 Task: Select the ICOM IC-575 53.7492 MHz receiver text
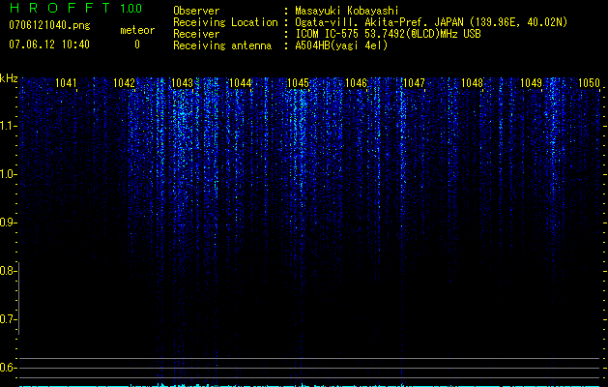(x=388, y=34)
